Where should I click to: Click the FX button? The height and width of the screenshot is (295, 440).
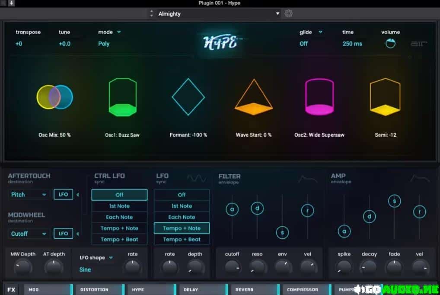(12, 290)
